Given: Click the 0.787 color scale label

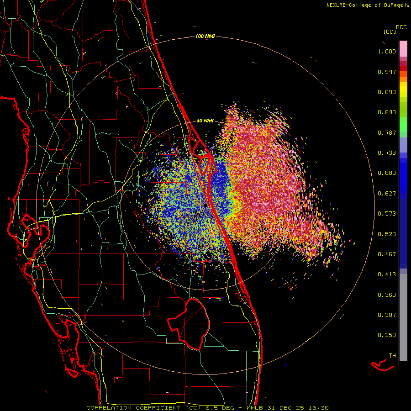Looking at the screenshot, I should pos(387,132).
